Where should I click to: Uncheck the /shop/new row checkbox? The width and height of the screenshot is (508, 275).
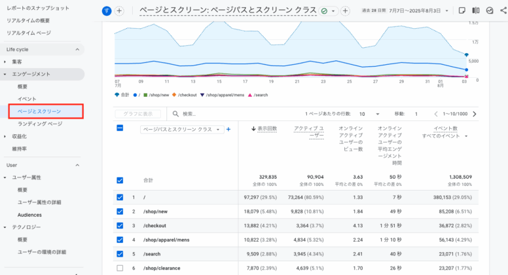point(119,211)
